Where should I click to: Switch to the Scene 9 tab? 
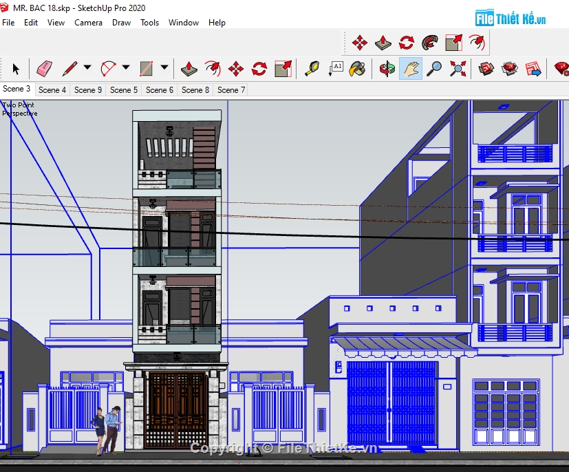point(88,89)
